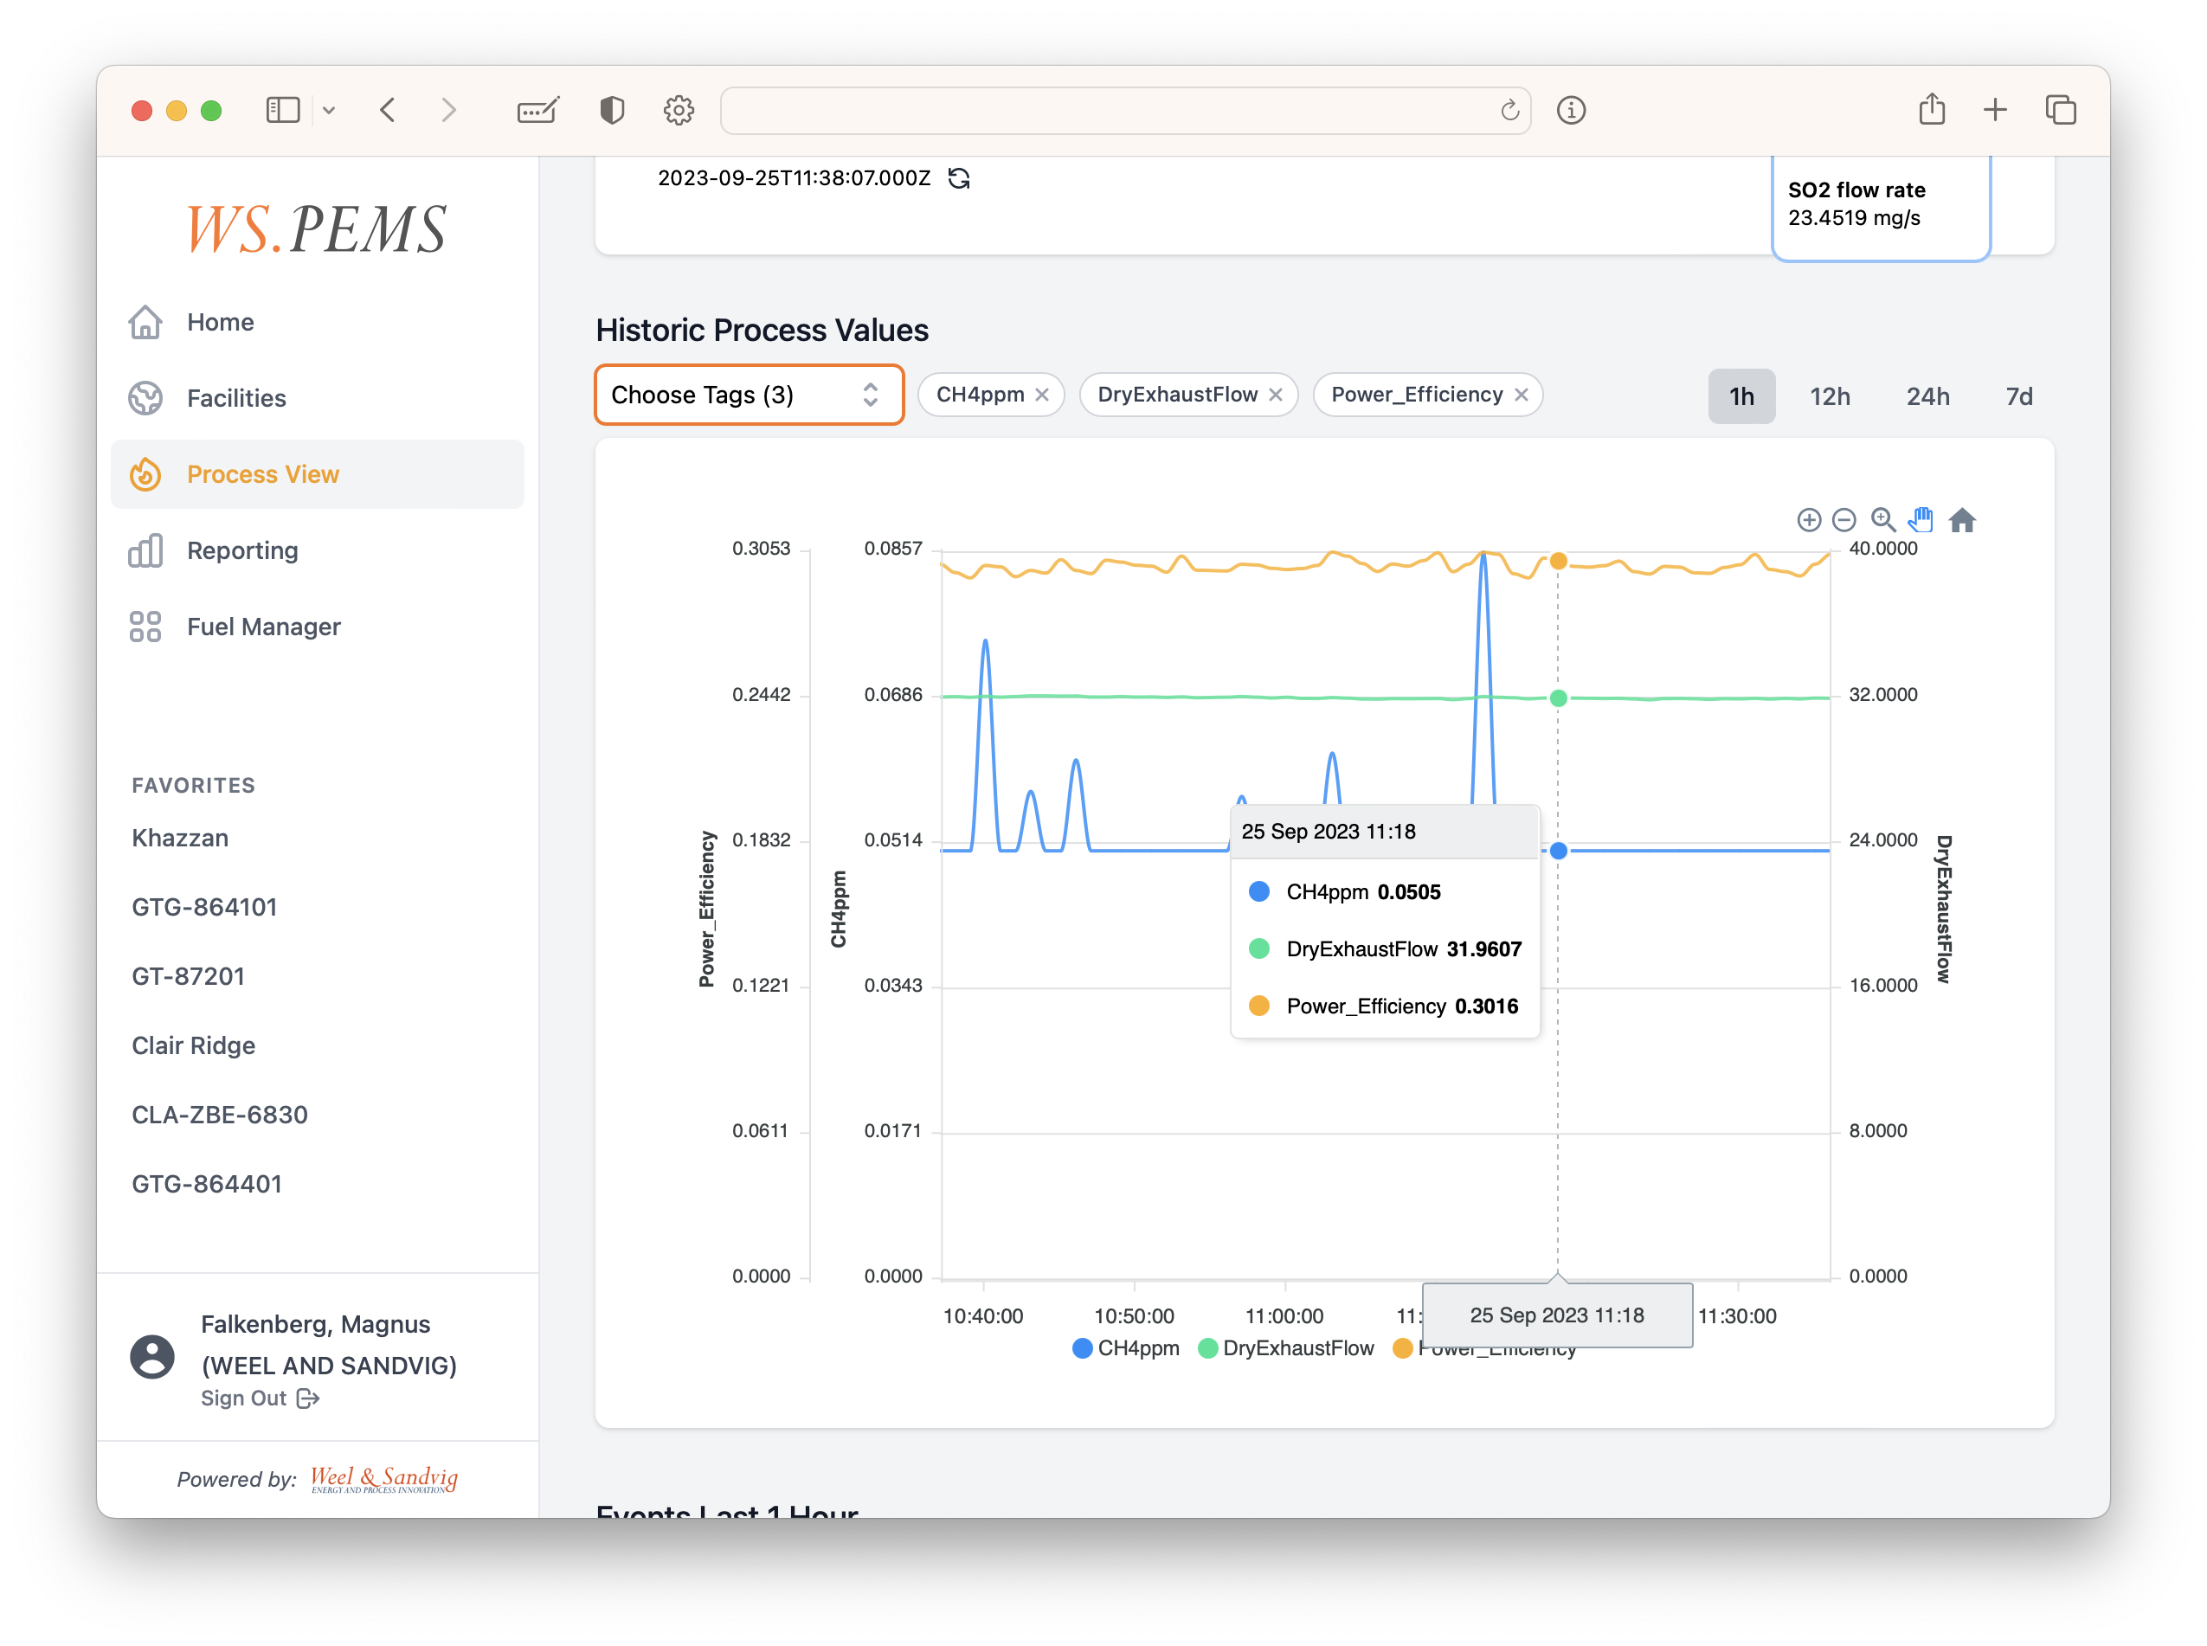Image resolution: width=2207 pixels, height=1646 pixels.
Task: Activate the box zoom magnifier tool
Action: coord(1883,519)
